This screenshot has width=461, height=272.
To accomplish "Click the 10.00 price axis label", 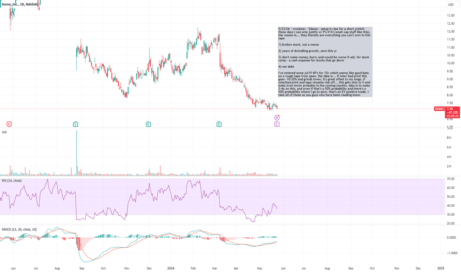I will tap(451, 63).
